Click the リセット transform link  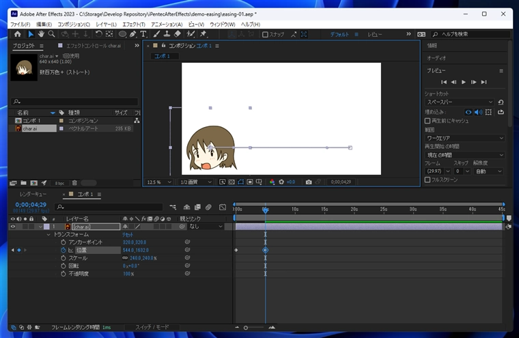pos(128,234)
